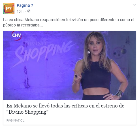Open the Página 7 page name link
The image size is (139, 128).
pyautogui.click(x=25, y=5)
